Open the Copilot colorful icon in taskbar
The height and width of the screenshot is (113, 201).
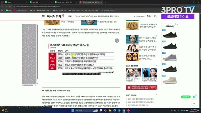tap(106, 110)
